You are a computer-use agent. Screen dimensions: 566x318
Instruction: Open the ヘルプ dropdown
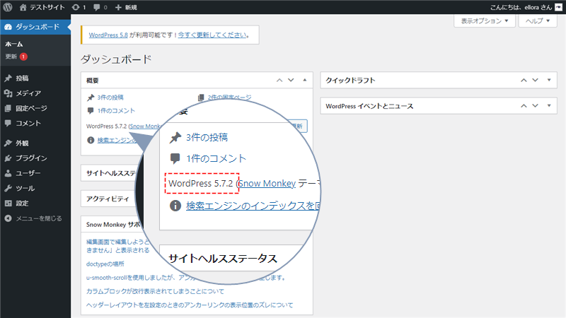tap(538, 21)
